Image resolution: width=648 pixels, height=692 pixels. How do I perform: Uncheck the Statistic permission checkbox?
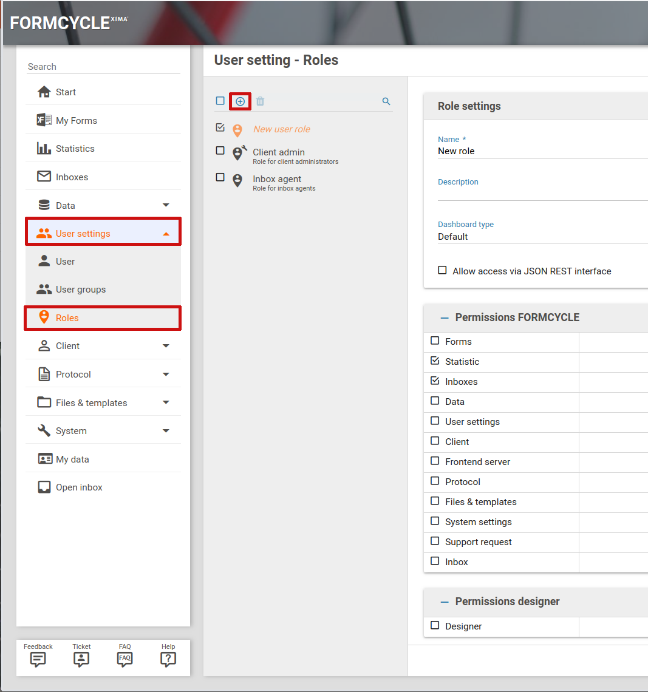point(435,361)
